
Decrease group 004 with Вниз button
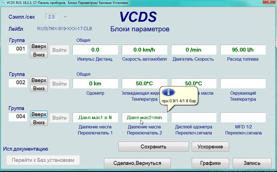coord(39,122)
